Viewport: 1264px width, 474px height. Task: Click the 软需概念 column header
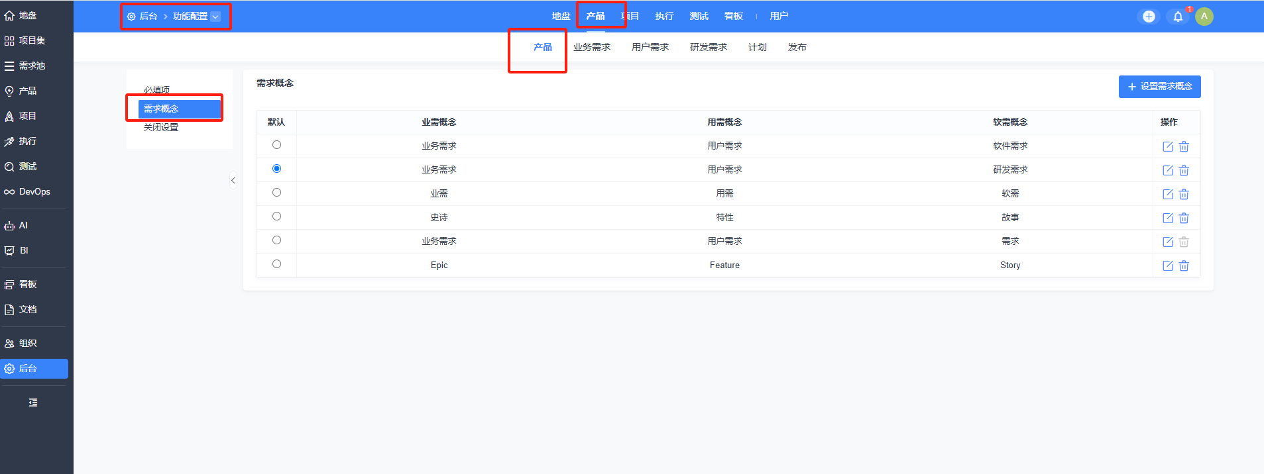point(1010,122)
